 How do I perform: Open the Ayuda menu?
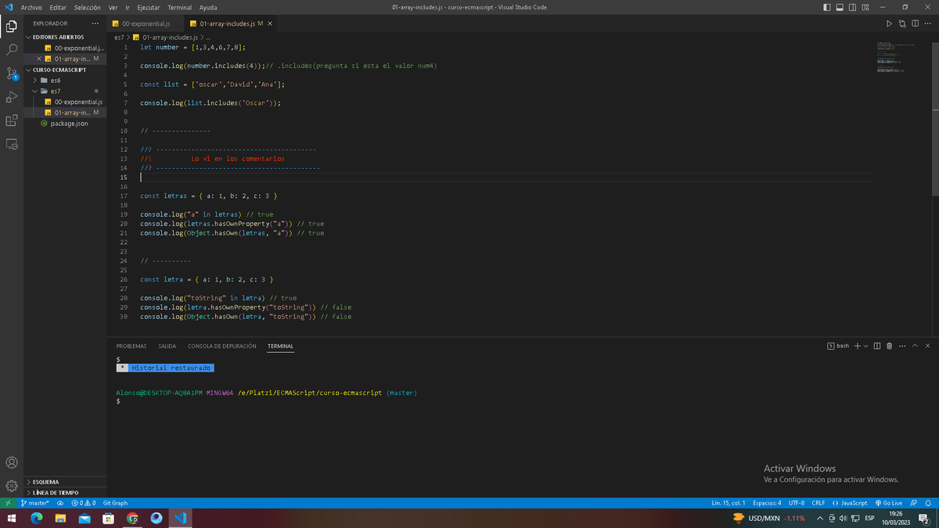[208, 7]
